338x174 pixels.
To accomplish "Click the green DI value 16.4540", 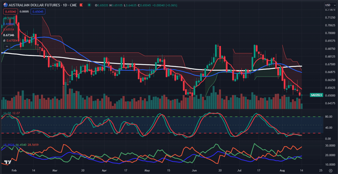I will tap(21, 145).
